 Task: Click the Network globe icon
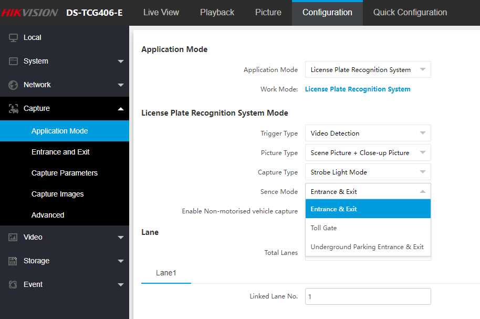click(13, 85)
